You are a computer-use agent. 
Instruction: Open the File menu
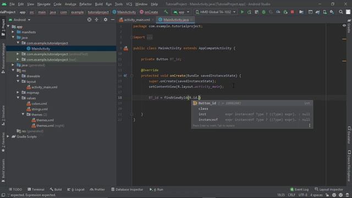pos(12,4)
